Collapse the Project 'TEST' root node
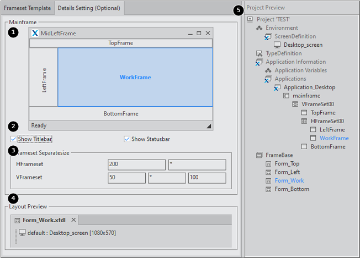360x258 pixels. coord(250,19)
